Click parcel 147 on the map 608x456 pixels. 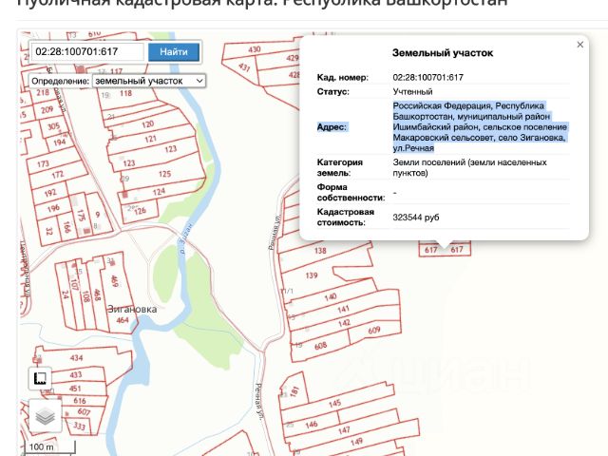(344, 430)
